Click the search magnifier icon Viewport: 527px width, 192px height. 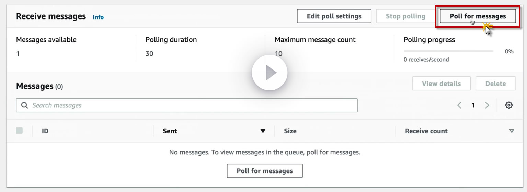click(25, 105)
